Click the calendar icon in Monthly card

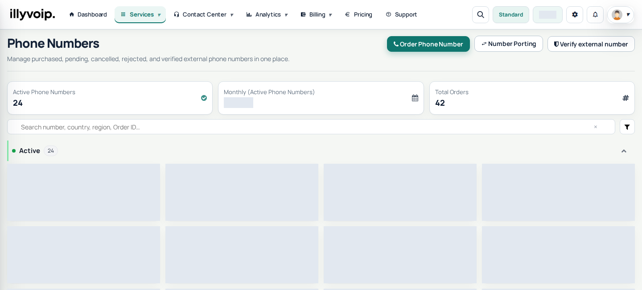click(x=415, y=98)
